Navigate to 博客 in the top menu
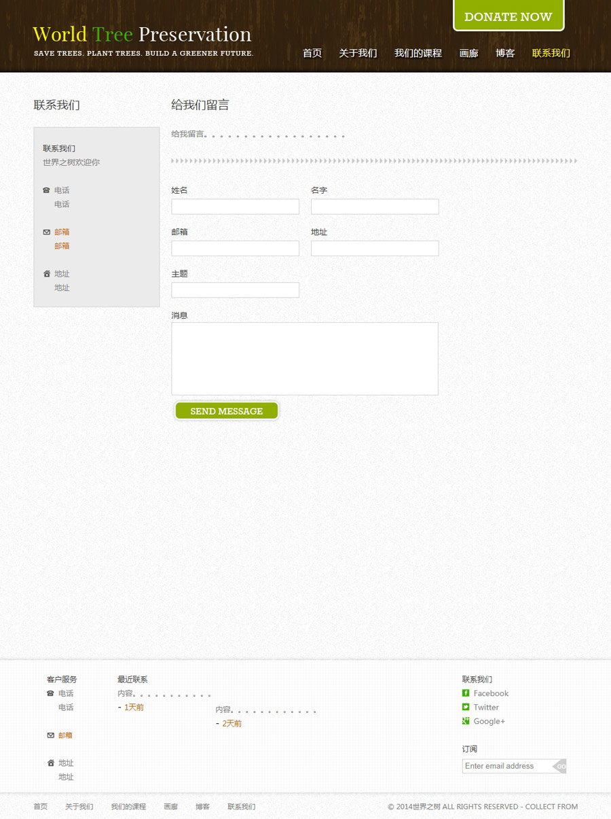This screenshot has width=611, height=819. point(505,53)
